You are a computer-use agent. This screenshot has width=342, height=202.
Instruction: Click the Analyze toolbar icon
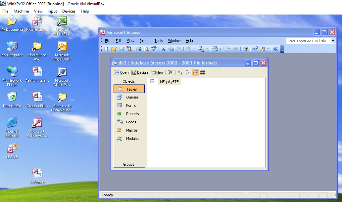click(215, 49)
